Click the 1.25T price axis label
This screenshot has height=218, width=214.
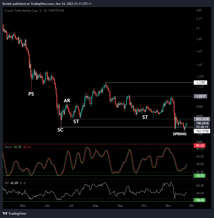(x=200, y=77)
